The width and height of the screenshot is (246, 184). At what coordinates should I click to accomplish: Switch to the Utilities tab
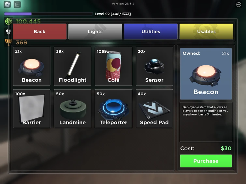coord(151,32)
